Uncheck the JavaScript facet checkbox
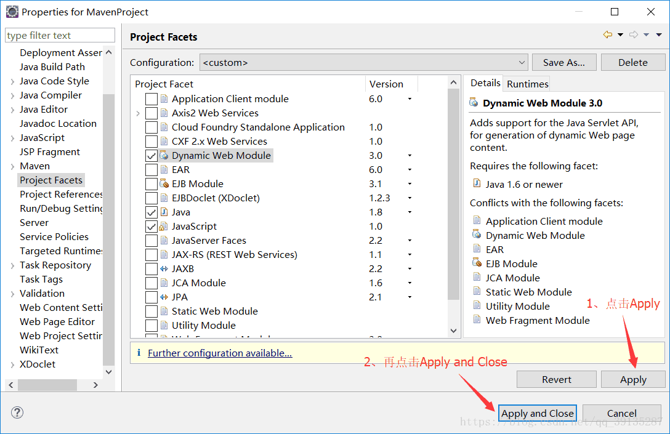This screenshot has width=670, height=434. [151, 227]
